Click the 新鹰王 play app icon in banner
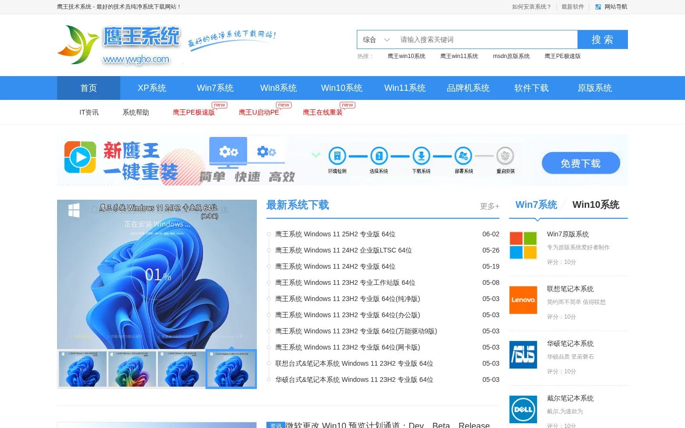 point(80,157)
